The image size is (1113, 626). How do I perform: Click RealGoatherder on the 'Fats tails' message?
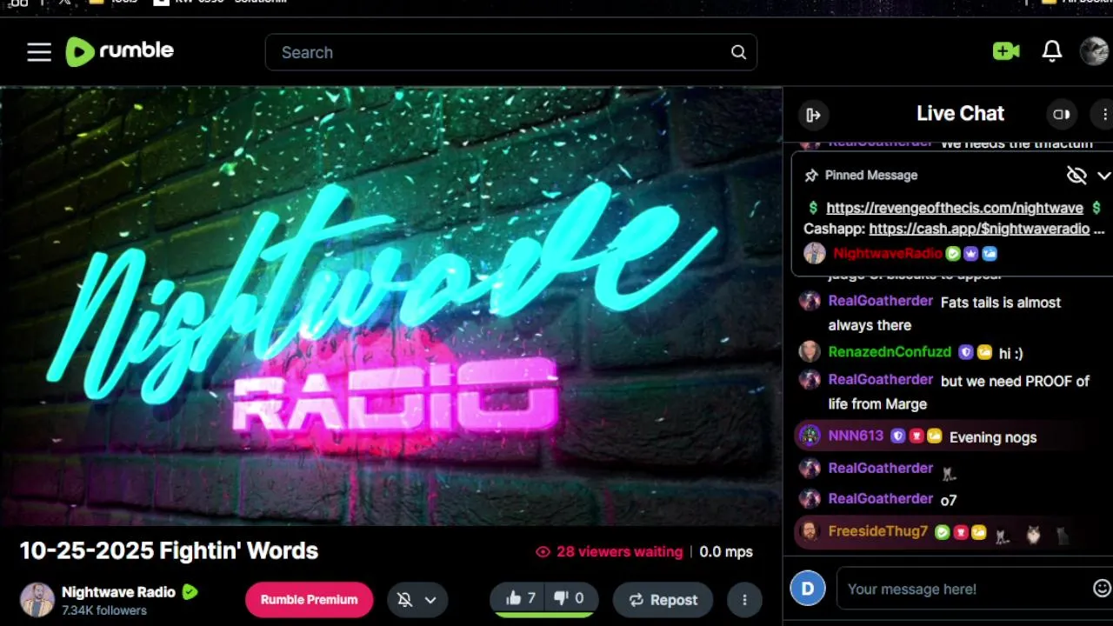(x=880, y=301)
